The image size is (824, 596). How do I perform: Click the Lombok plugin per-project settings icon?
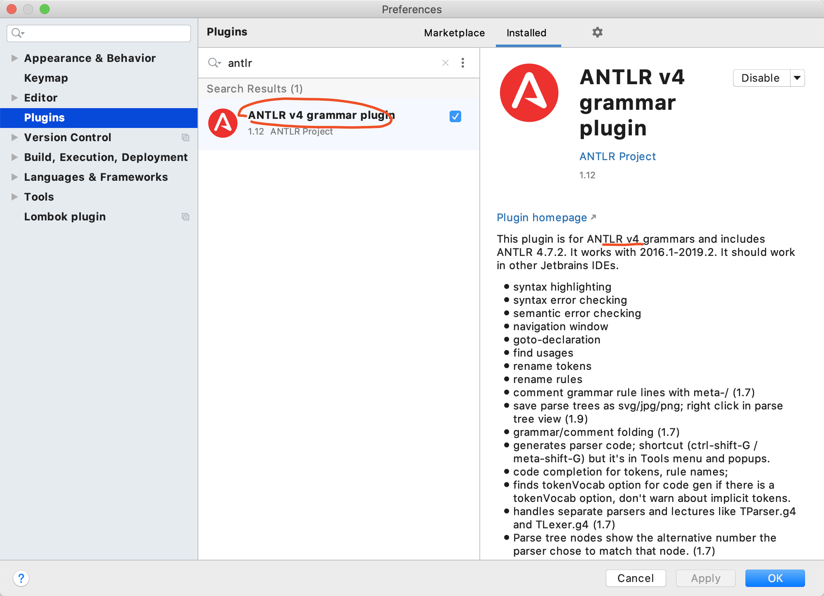pos(186,217)
